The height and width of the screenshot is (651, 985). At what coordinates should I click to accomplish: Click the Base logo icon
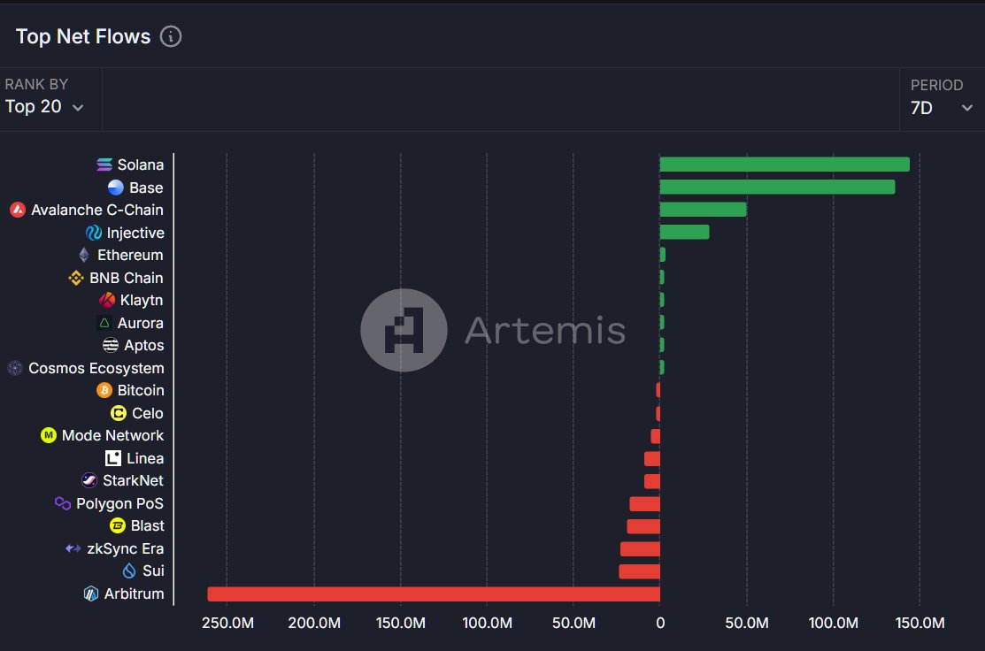coord(116,188)
